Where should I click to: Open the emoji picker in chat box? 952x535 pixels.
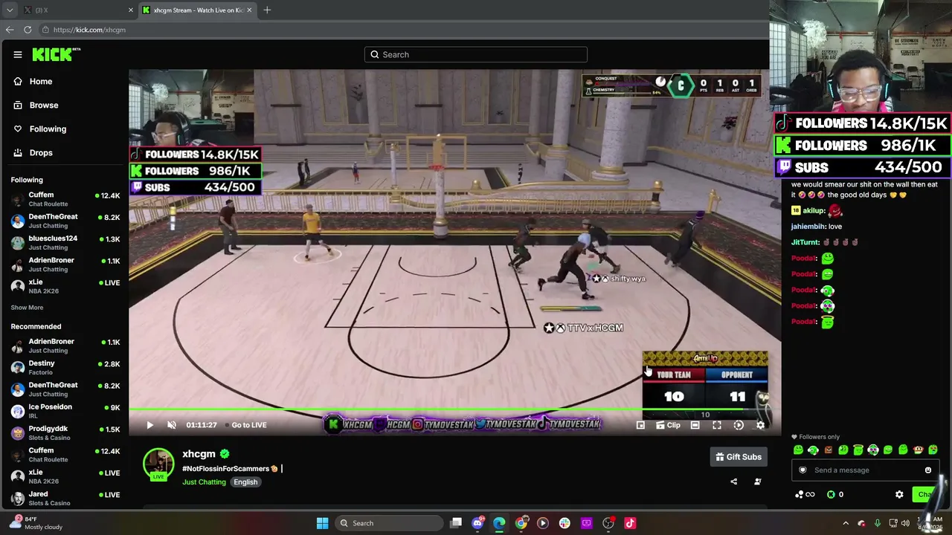point(928,470)
